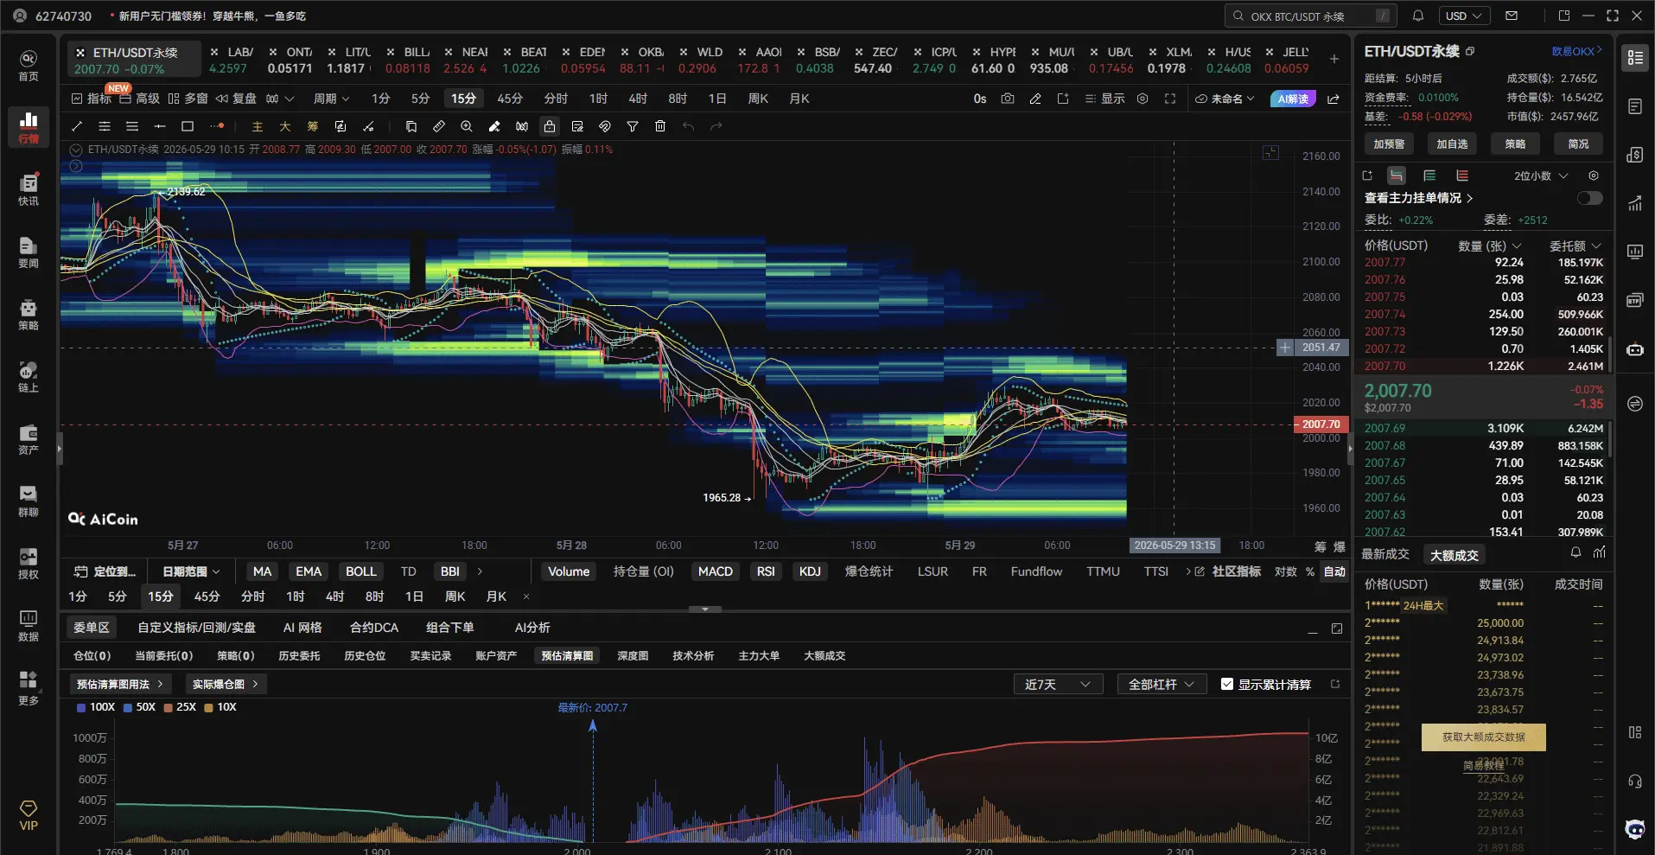
Task: Select the 1时 timeframe in top bar
Action: (598, 99)
